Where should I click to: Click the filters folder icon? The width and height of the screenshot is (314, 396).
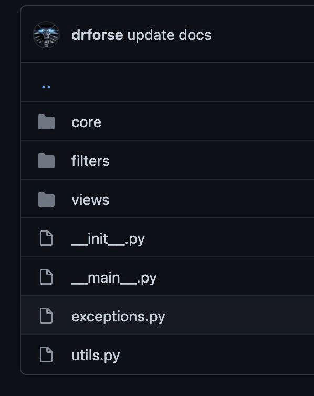[x=46, y=161]
